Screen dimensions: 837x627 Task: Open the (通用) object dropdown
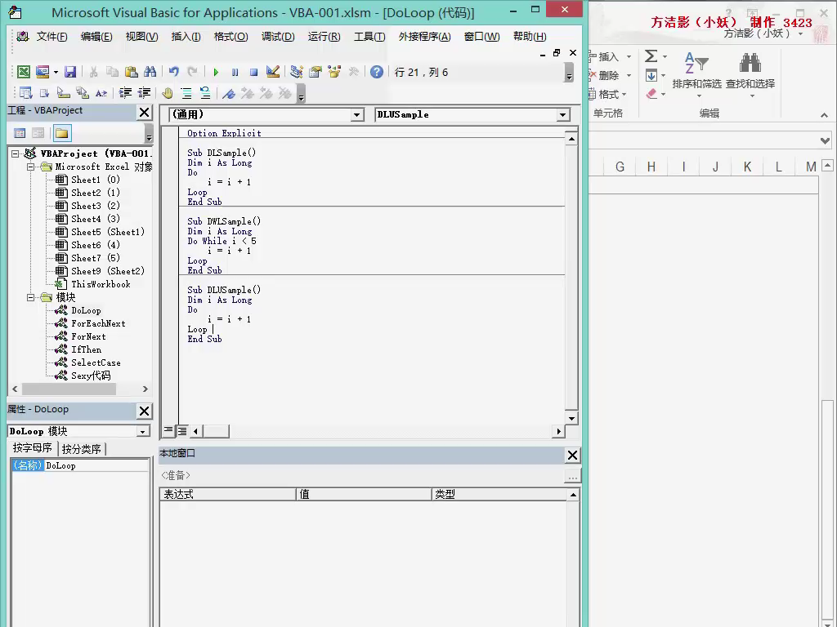(357, 114)
